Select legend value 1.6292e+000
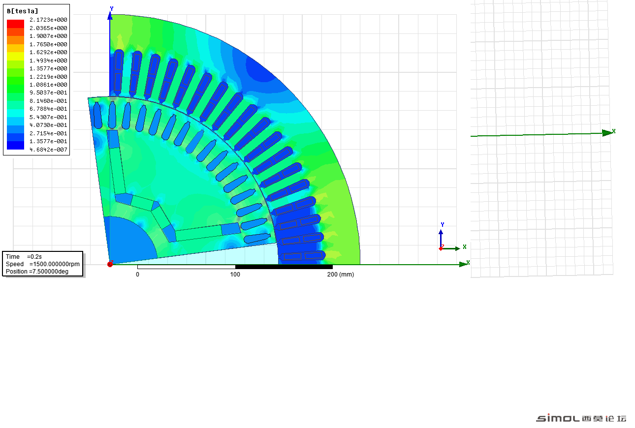 point(48,52)
